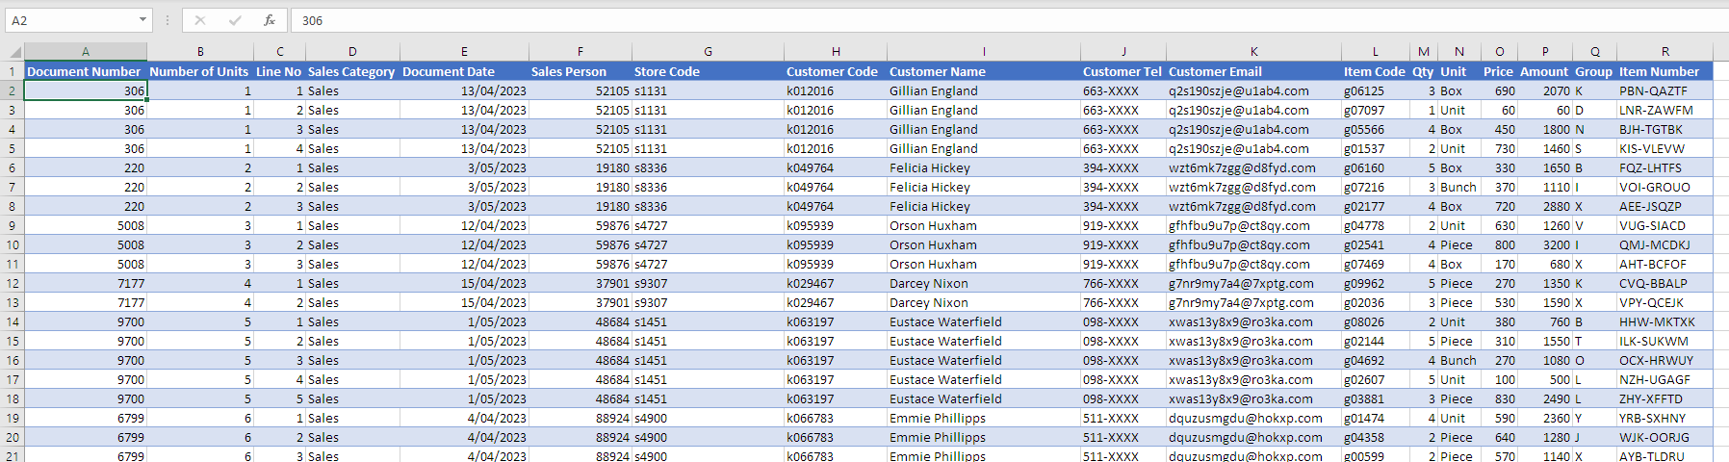The width and height of the screenshot is (1729, 462).
Task: Click the 'Customer Name' header cell
Action: pyautogui.click(x=984, y=71)
